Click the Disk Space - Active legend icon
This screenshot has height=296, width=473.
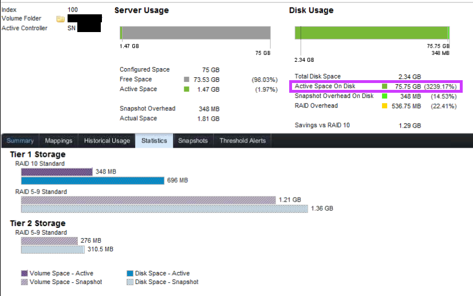(x=130, y=274)
